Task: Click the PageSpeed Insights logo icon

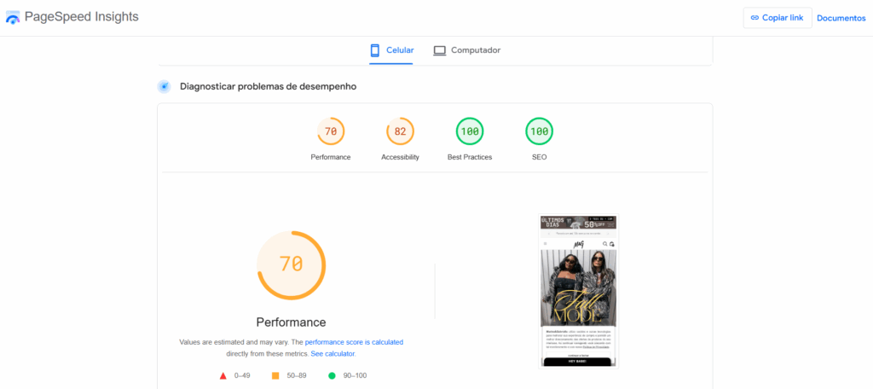Action: pos(12,17)
